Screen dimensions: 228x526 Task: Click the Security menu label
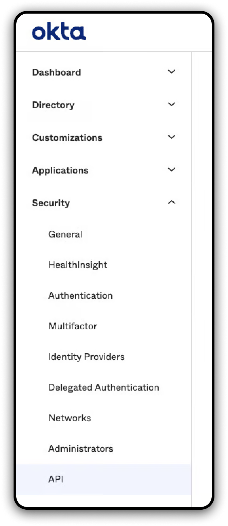point(51,203)
